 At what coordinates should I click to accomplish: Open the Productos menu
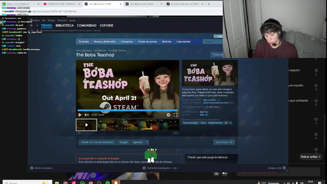62,20
